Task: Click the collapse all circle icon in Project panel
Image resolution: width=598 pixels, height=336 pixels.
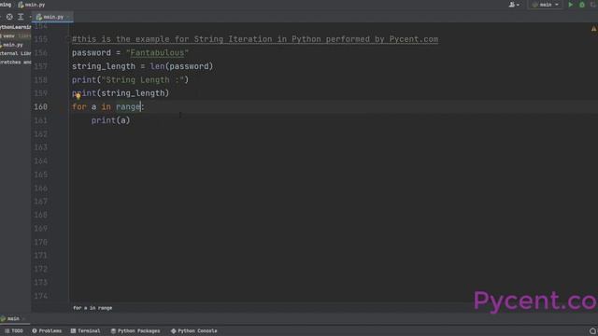Action: click(9, 17)
